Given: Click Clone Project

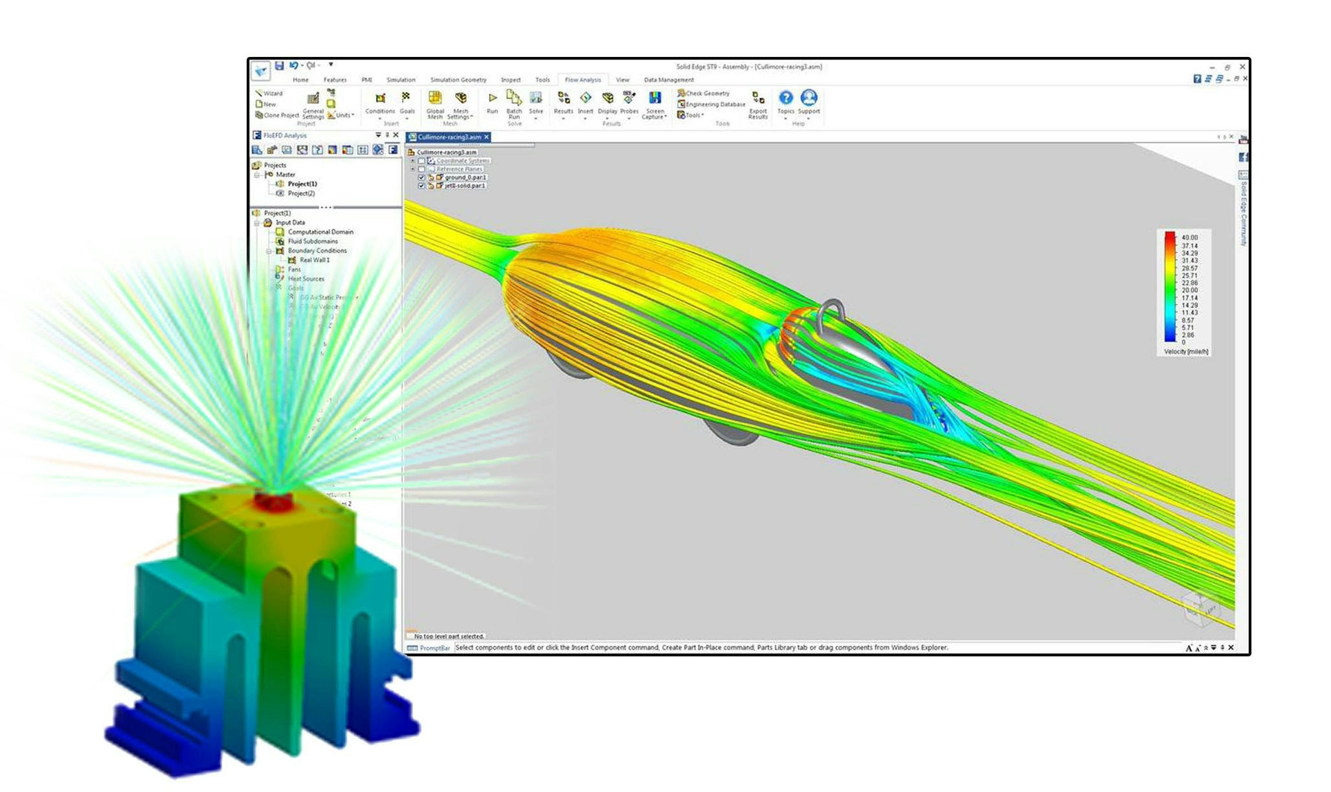Looking at the screenshot, I should pos(277,115).
